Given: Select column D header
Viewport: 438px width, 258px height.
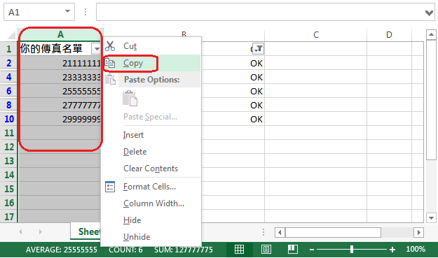Looking at the screenshot, I should (389, 35).
